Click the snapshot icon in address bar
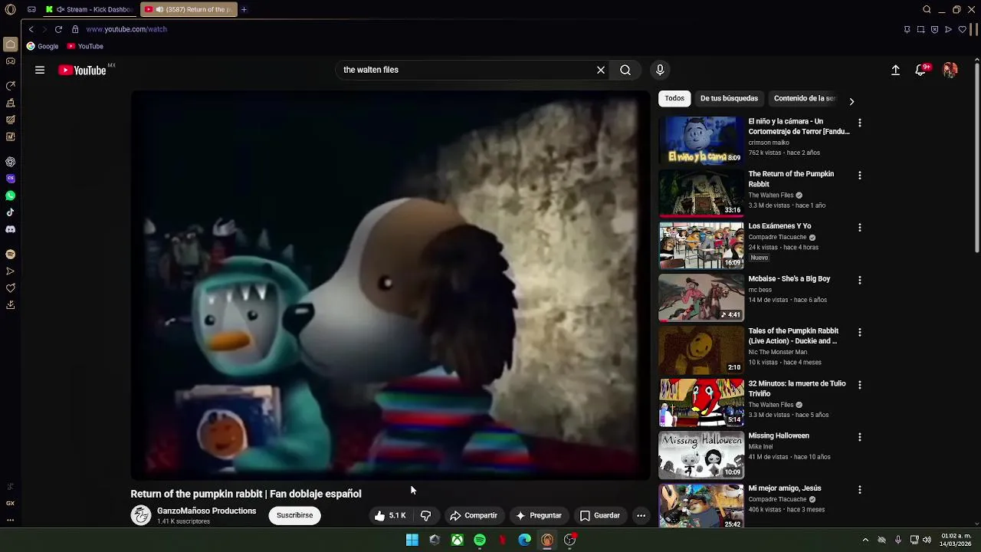The height and width of the screenshot is (552, 981). point(920,29)
